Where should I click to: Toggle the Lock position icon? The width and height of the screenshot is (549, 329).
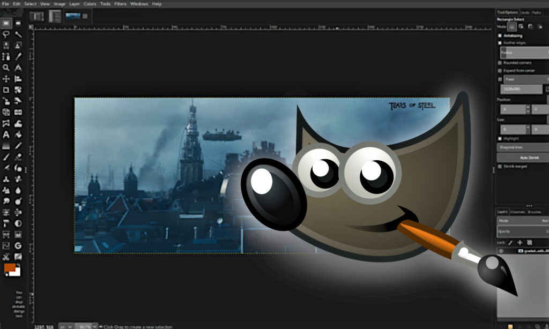pyautogui.click(x=520, y=242)
